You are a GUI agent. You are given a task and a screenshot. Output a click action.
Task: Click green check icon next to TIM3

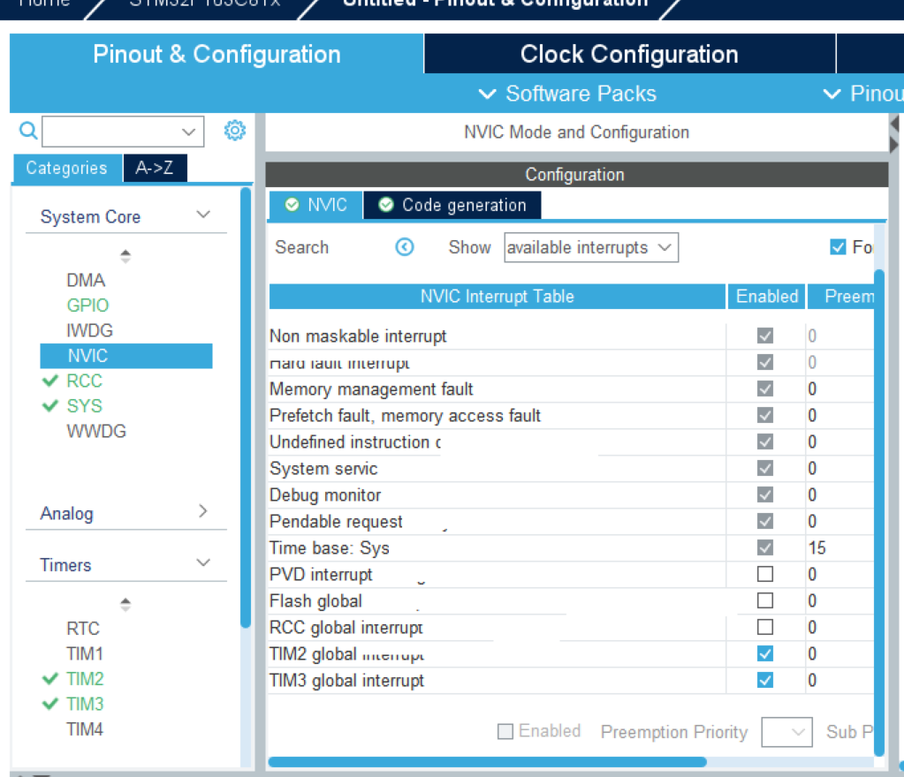[50, 704]
